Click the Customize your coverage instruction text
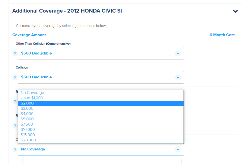The image size is (242, 164). (x=61, y=26)
